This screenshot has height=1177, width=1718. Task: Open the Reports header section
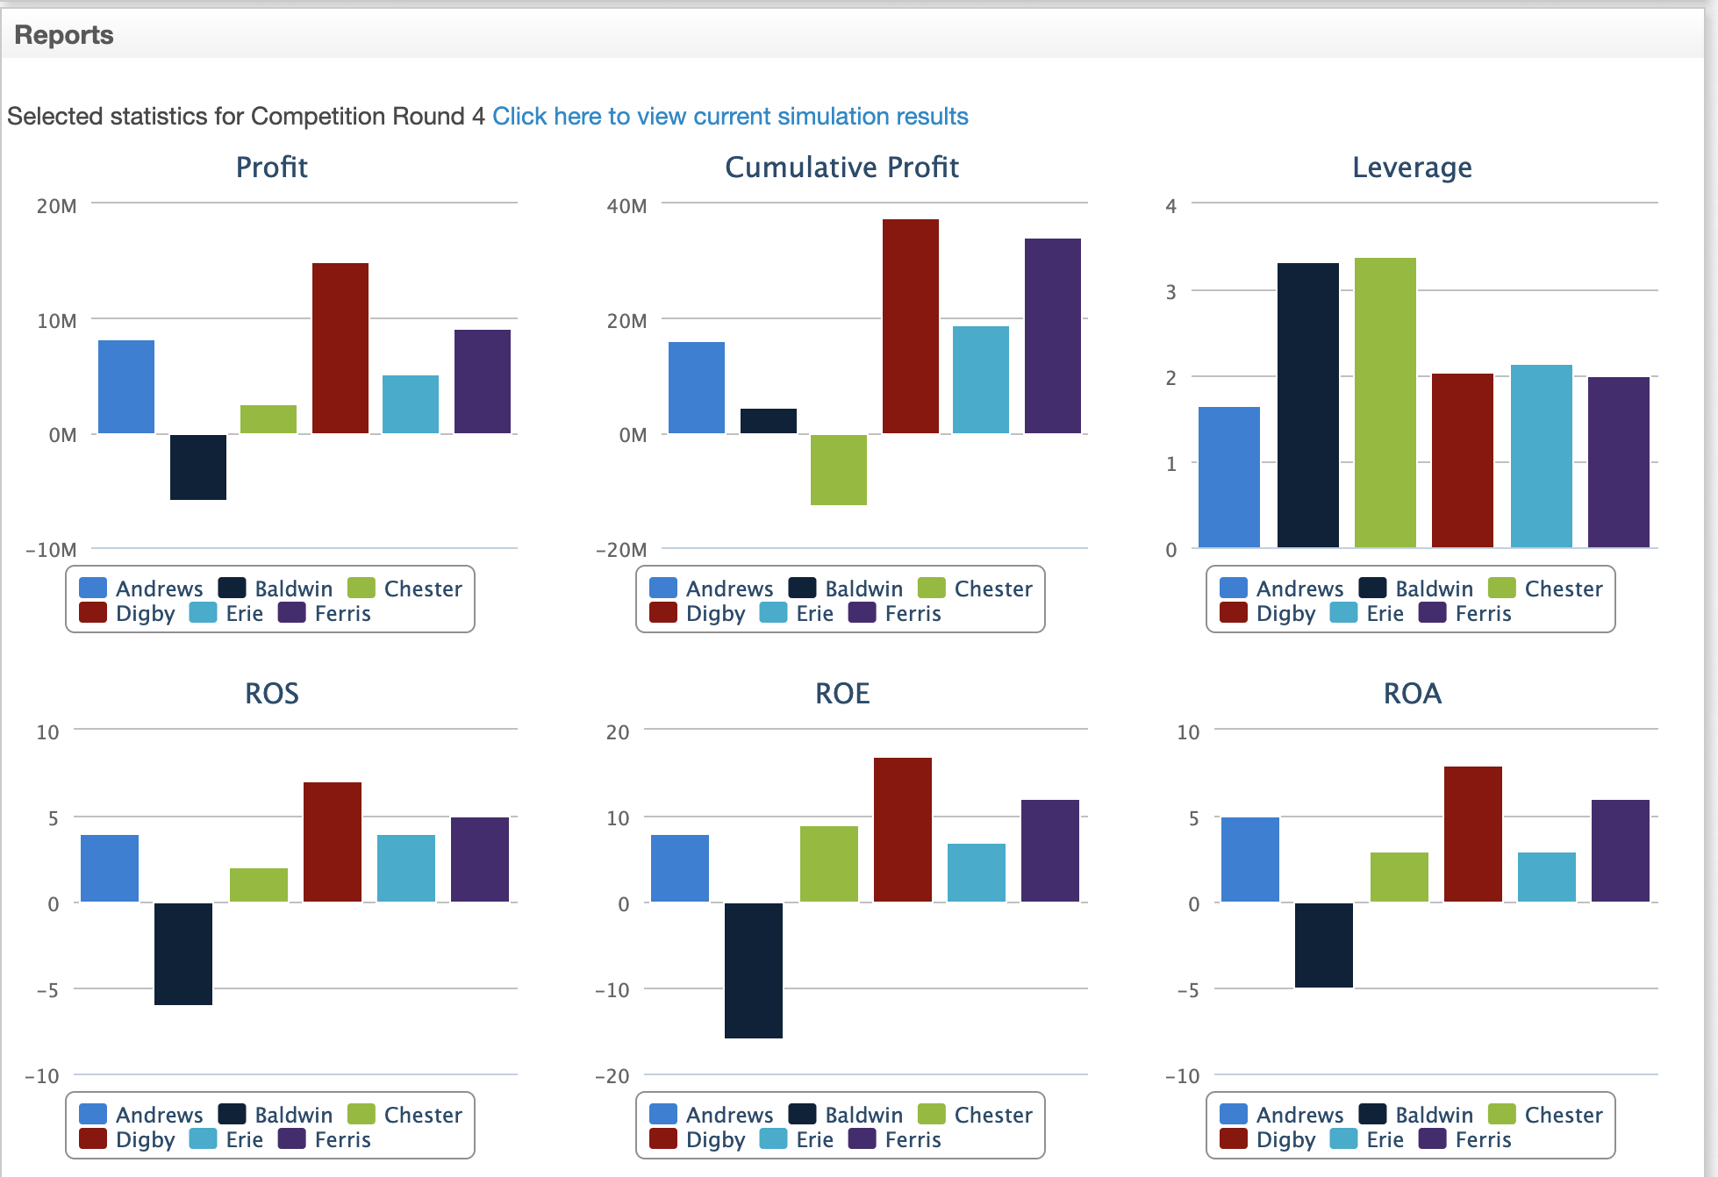pos(63,35)
